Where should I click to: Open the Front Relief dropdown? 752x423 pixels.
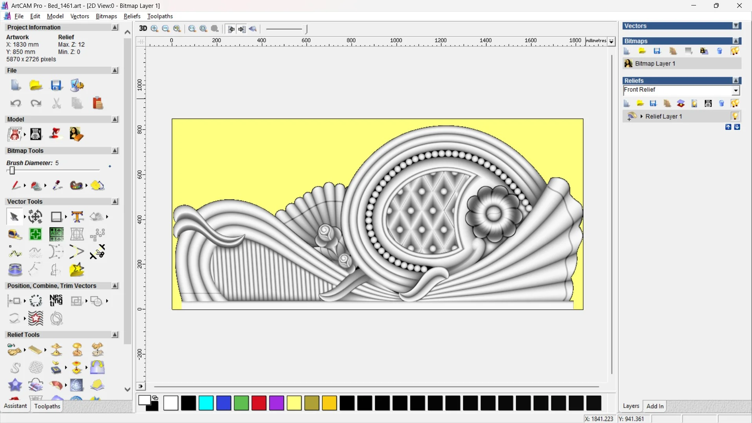pos(736,90)
